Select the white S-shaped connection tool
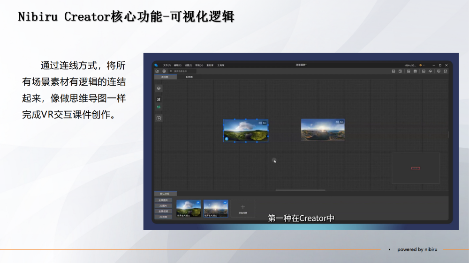Viewport: 469px width, 263px height. click(x=159, y=99)
